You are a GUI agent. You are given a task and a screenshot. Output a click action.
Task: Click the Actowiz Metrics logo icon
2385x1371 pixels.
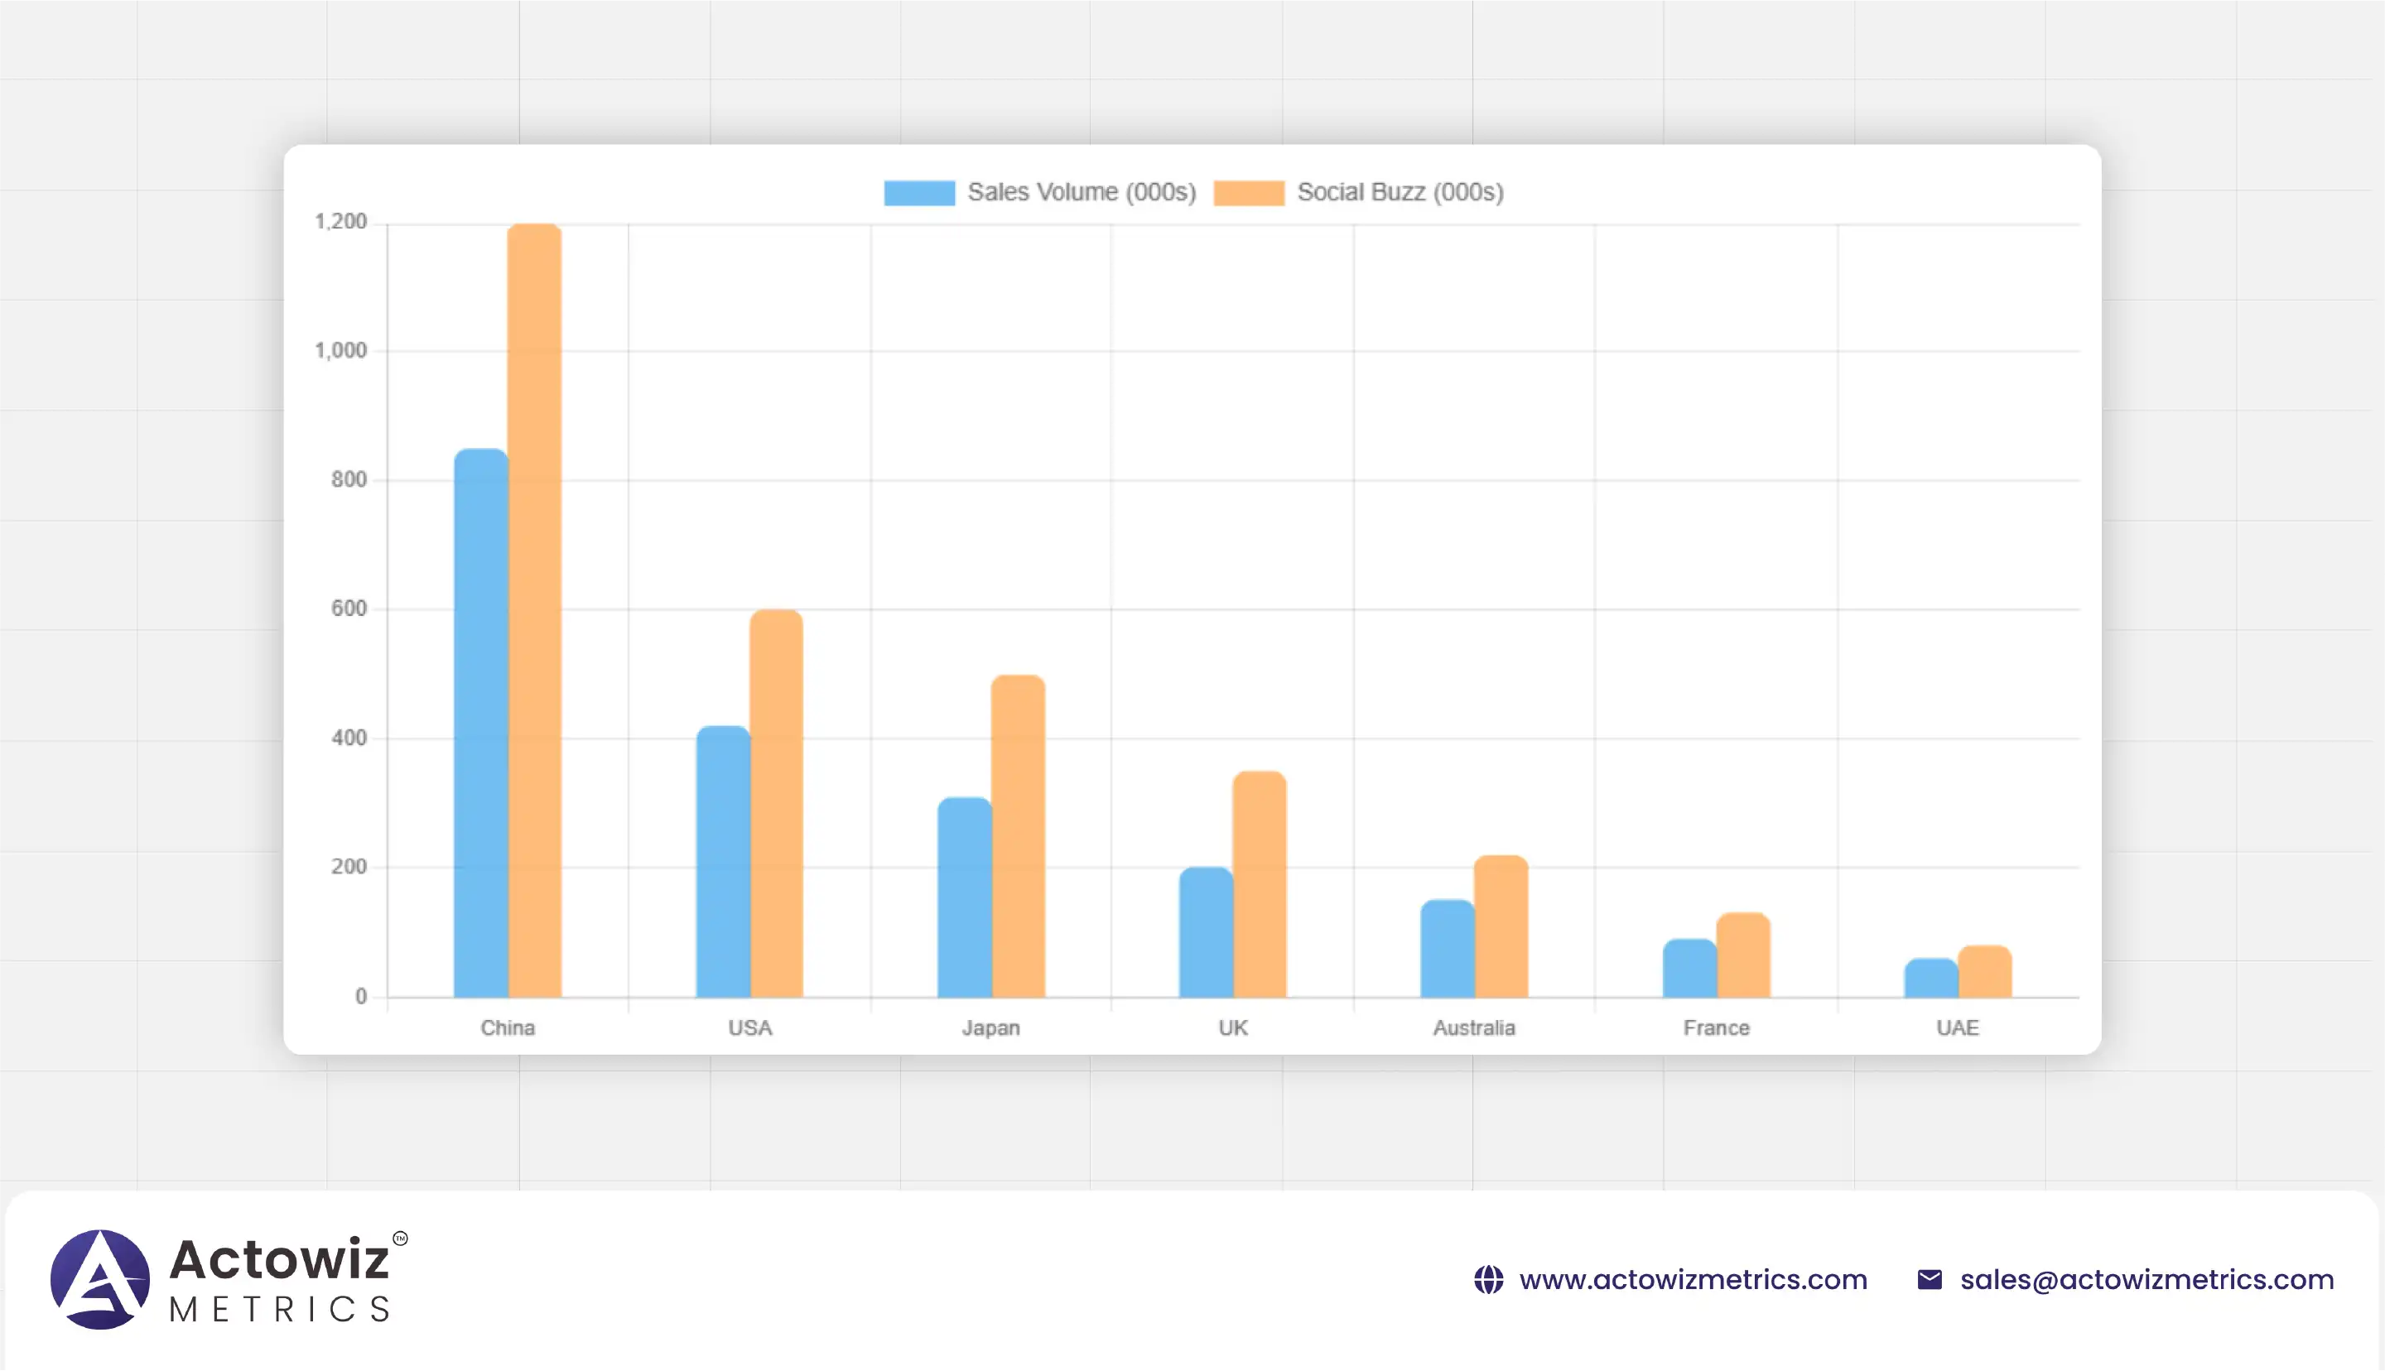pos(100,1279)
